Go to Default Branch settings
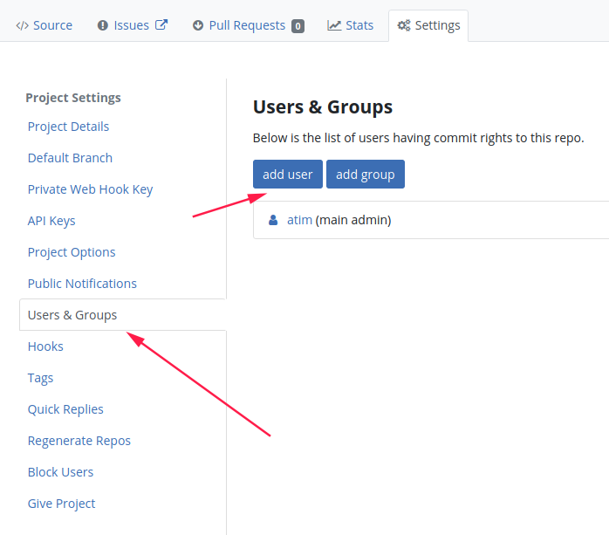The height and width of the screenshot is (535, 609). click(70, 158)
